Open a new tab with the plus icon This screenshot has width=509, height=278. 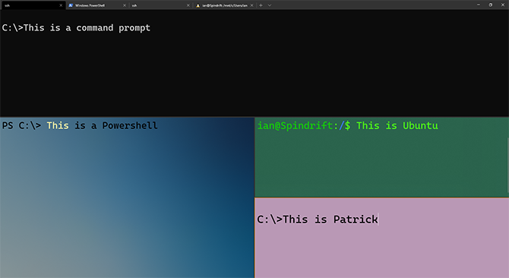[x=261, y=5]
